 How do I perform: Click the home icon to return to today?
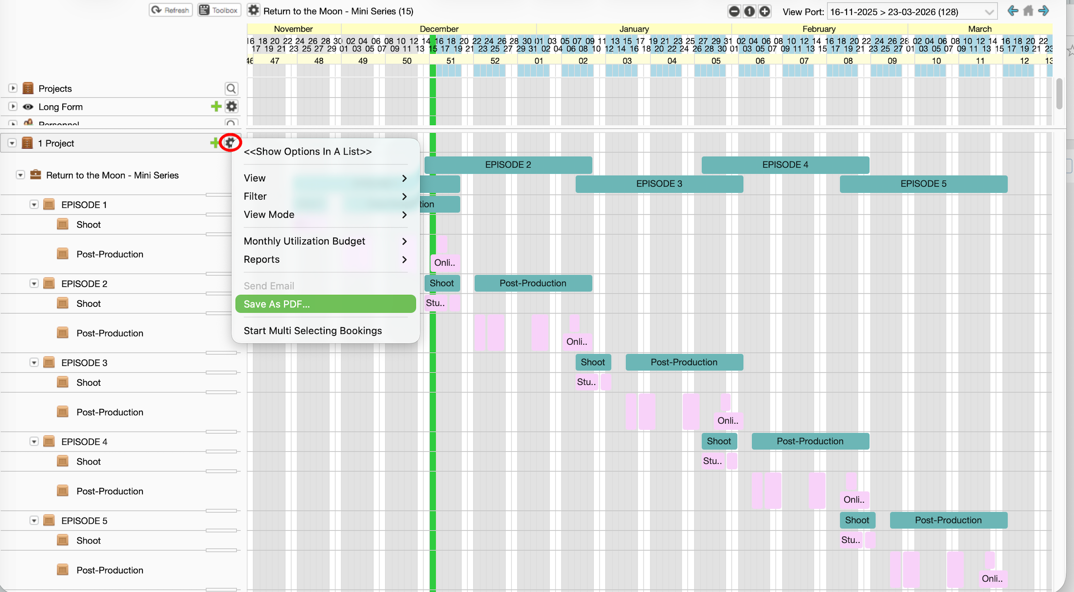click(x=1028, y=11)
